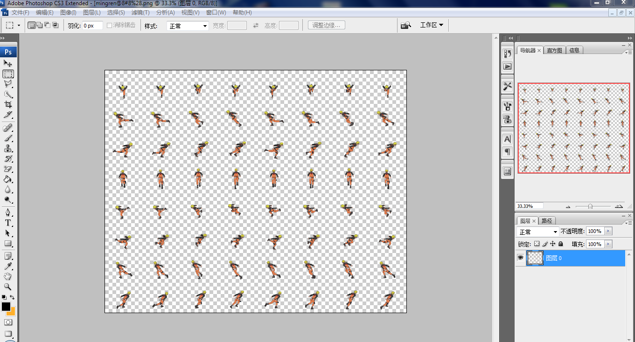Select the Path Selection tool

[x=8, y=233]
